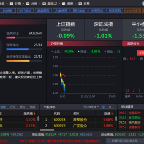
Task: Click the 代码 column header
Action: click(x=57, y=114)
